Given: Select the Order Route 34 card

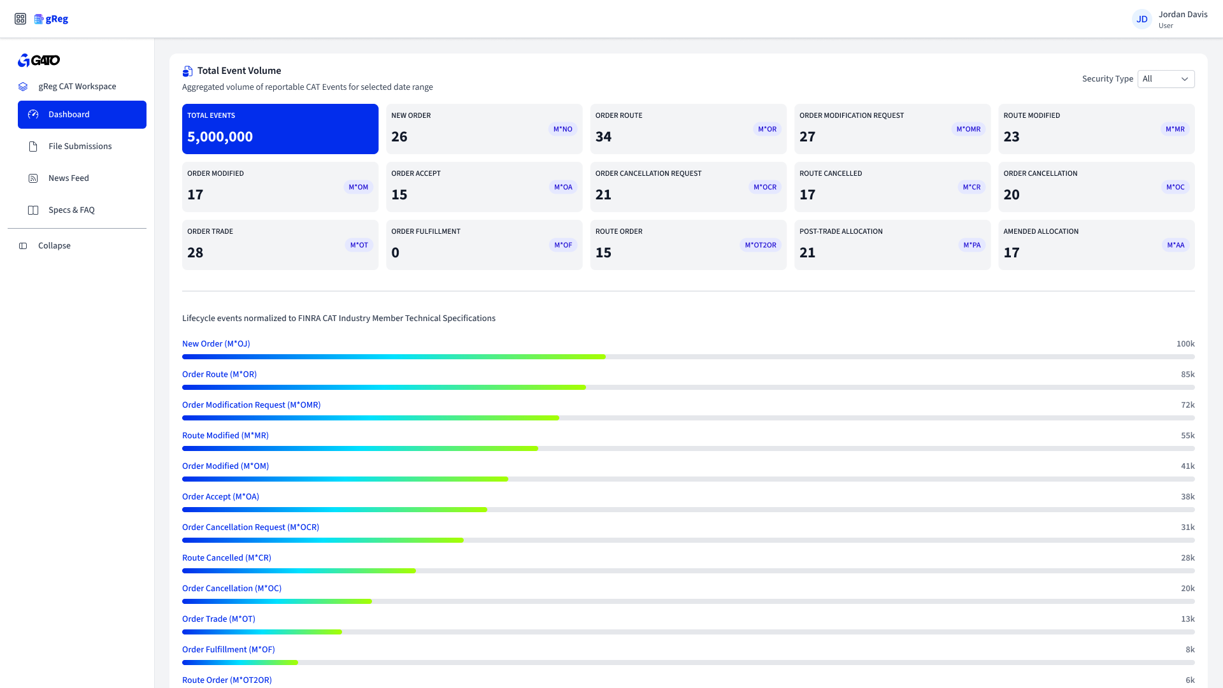Looking at the screenshot, I should (x=689, y=129).
